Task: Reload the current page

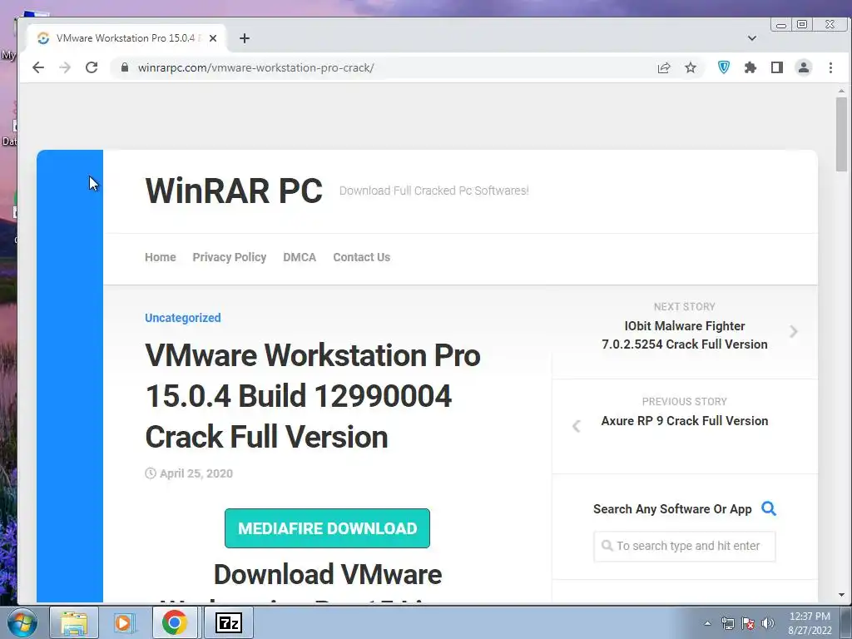Action: pos(92,67)
